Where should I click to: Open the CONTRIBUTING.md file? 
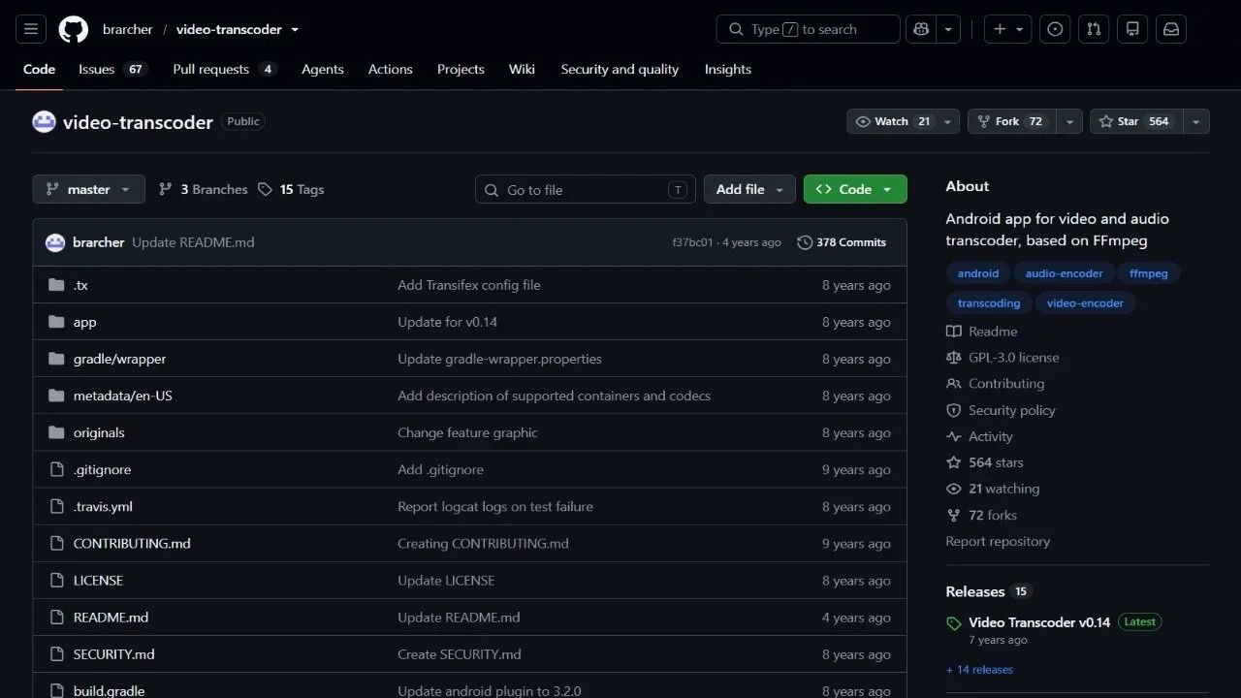pyautogui.click(x=132, y=543)
